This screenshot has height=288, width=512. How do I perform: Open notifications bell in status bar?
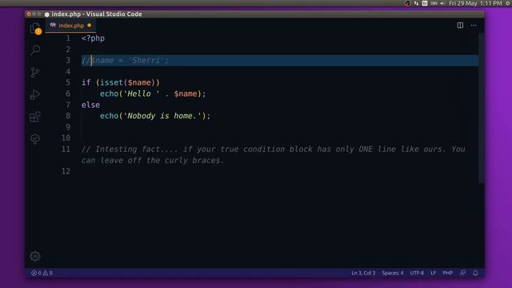pyautogui.click(x=475, y=273)
